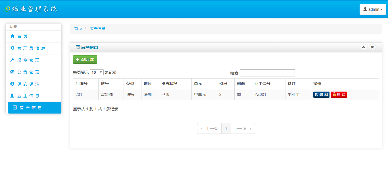The height and width of the screenshot is (186, 388).
Task: Sort by the 楼号 column header
Action: tap(111, 84)
